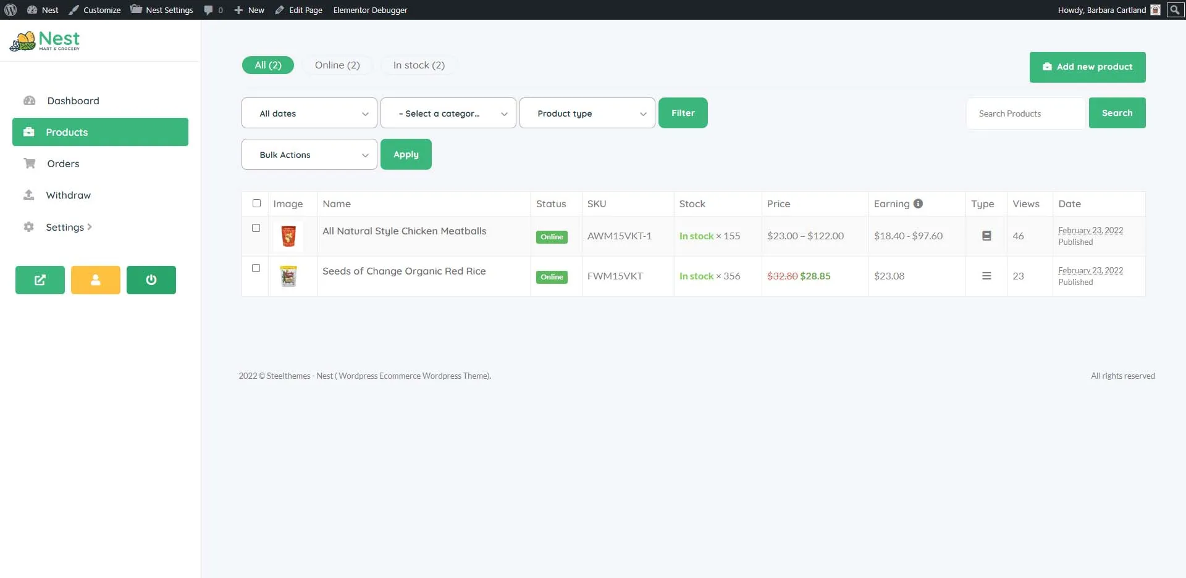Check the Organic Red Rice product checkbox

click(256, 268)
